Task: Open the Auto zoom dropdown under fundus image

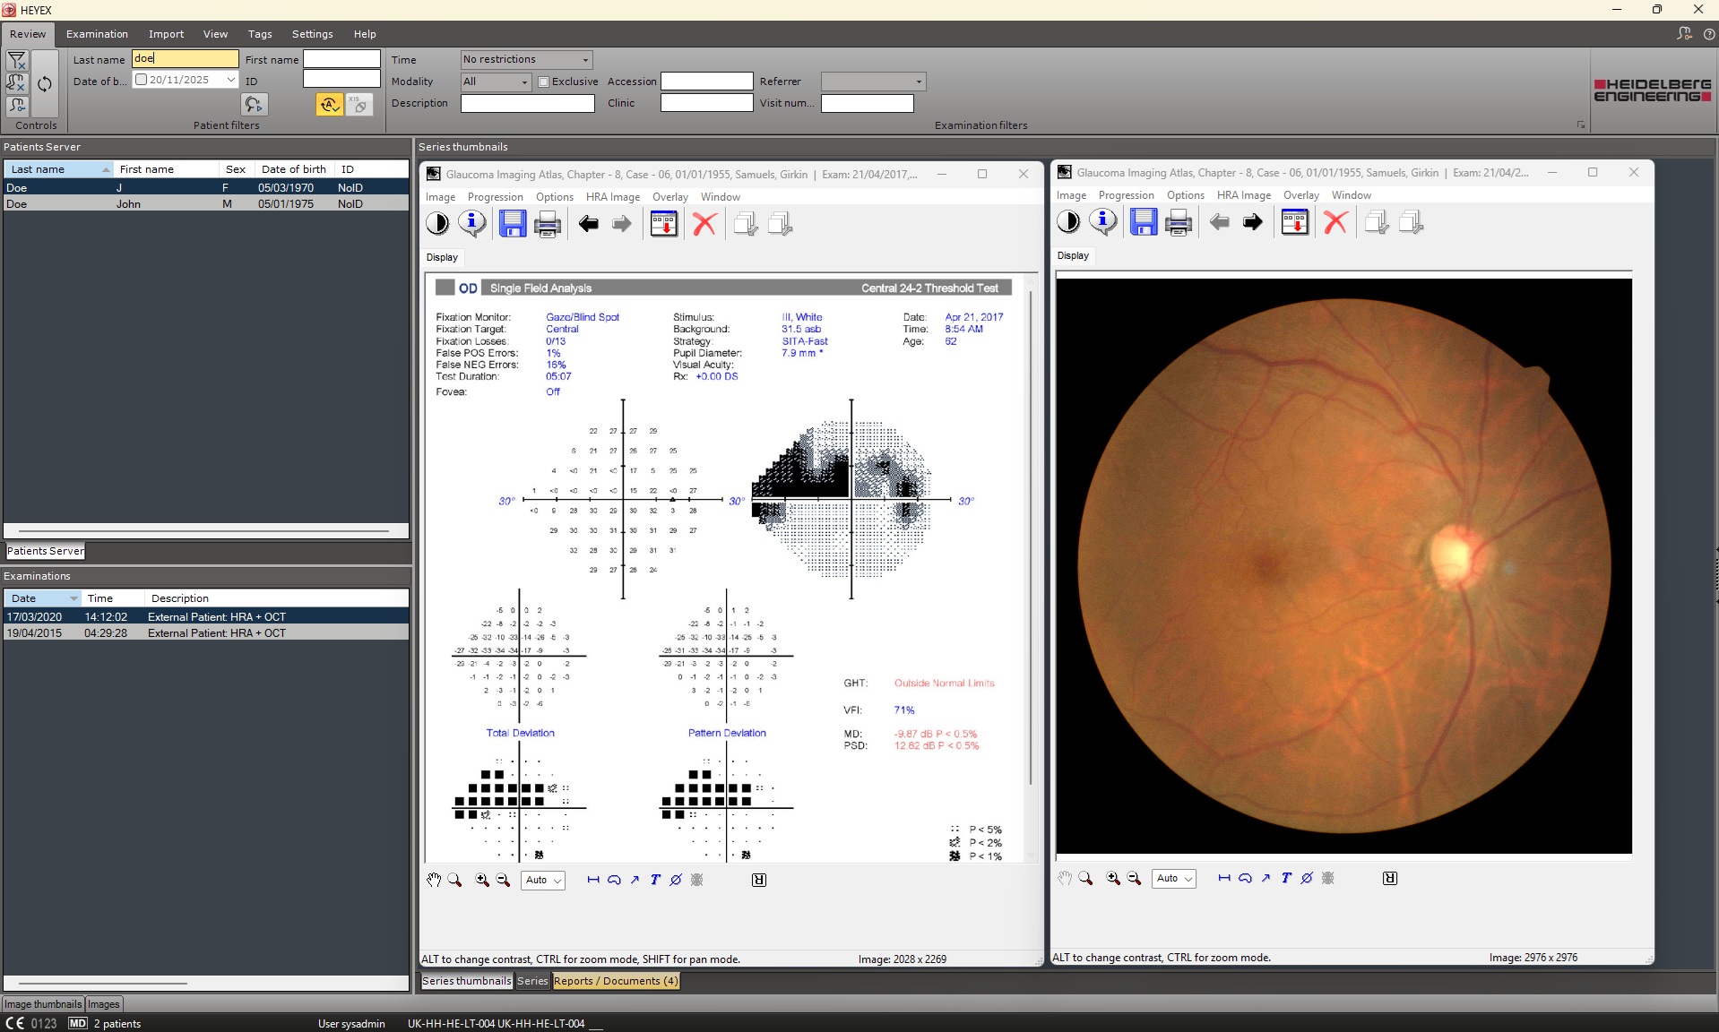Action: [x=1174, y=878]
